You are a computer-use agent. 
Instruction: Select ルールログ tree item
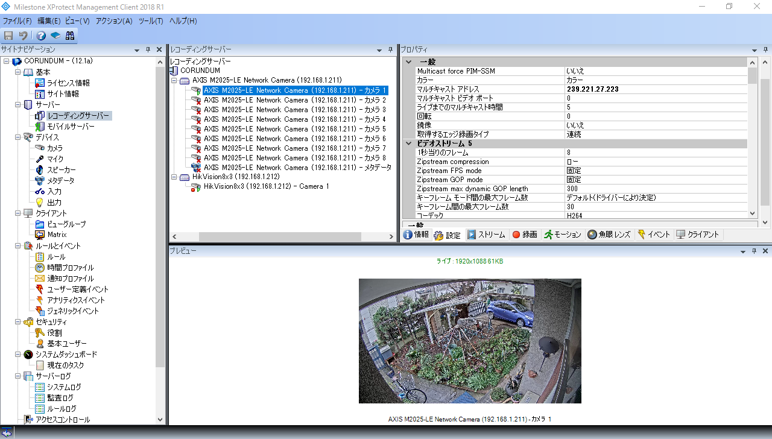click(x=62, y=409)
